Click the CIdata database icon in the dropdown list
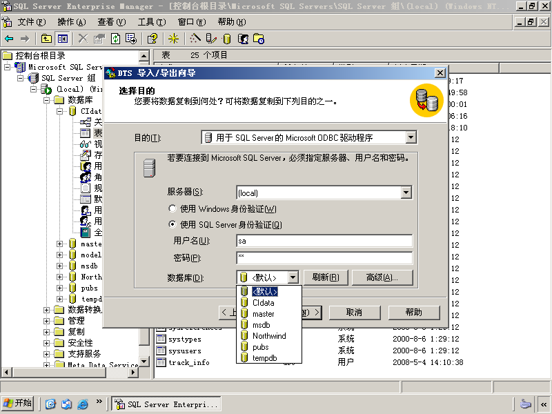 click(244, 302)
